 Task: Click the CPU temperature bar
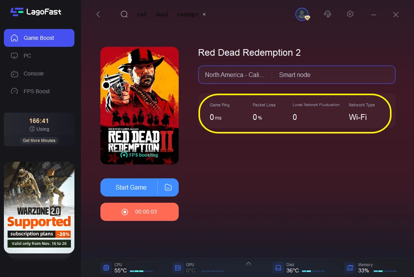[x=141, y=271]
